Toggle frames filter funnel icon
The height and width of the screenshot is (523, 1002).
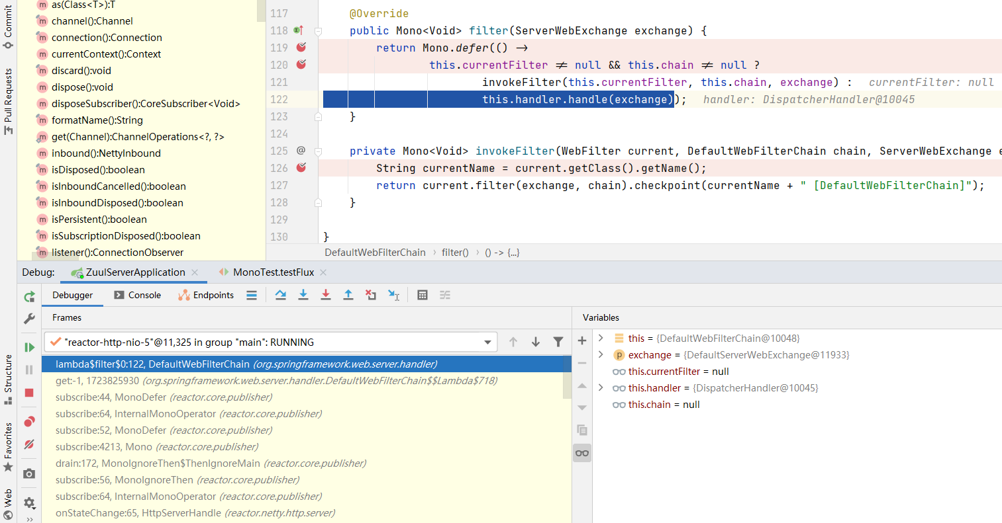point(558,342)
